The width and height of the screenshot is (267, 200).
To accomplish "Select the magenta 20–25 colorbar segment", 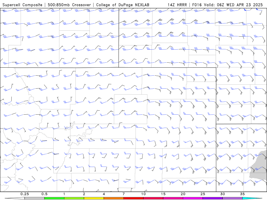I will (193, 198).
